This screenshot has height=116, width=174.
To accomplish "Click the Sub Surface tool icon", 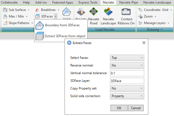I will [x=5, y=10].
